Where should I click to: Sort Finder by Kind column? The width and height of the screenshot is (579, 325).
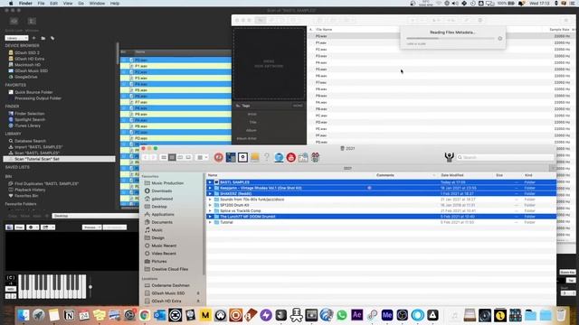(528, 175)
